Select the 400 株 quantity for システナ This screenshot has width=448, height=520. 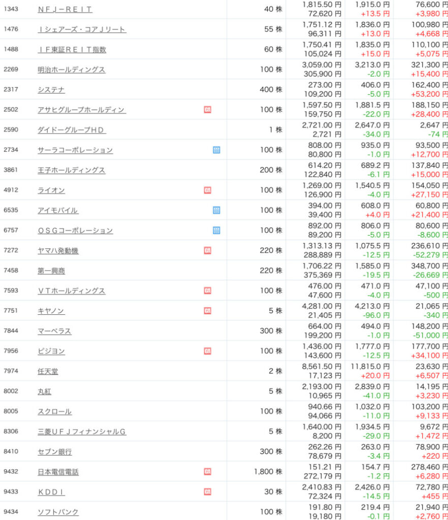point(271,89)
